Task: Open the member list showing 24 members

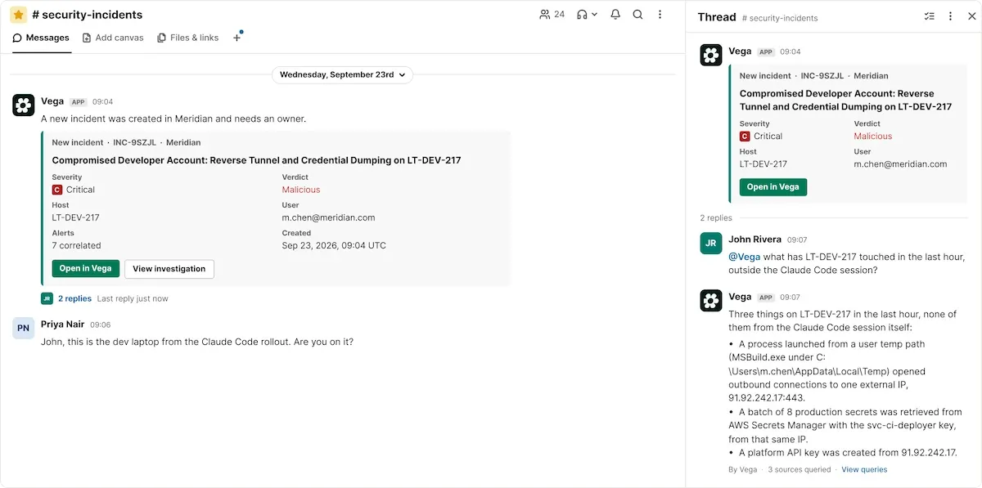Action: pyautogui.click(x=552, y=15)
